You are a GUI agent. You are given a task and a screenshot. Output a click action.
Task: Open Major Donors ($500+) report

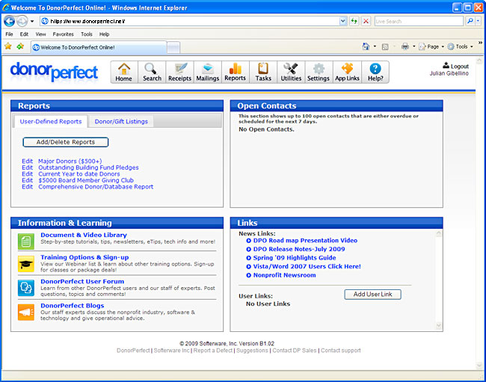click(x=70, y=161)
